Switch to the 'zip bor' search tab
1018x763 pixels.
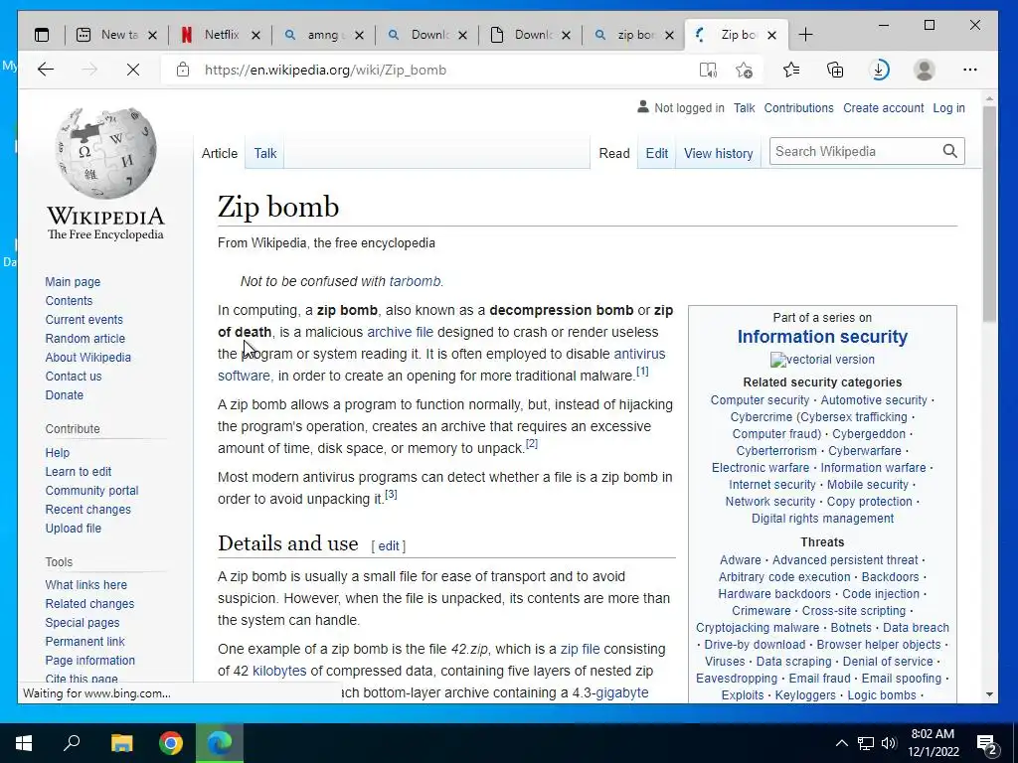[633, 35]
